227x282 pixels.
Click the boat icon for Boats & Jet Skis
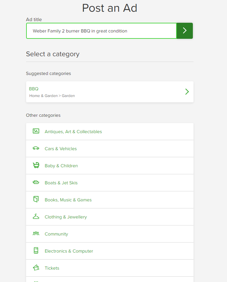pyautogui.click(x=36, y=182)
